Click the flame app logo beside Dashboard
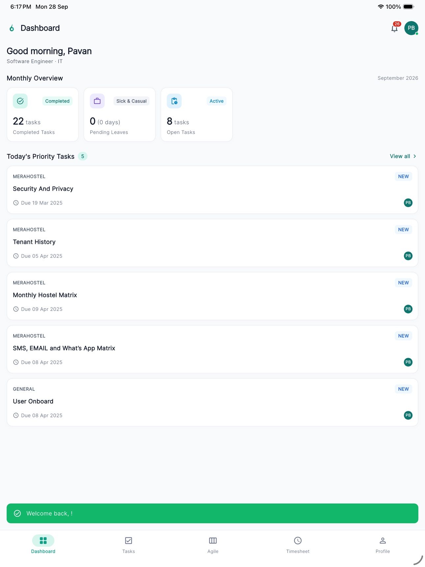This screenshot has height=567, width=425. click(12, 28)
